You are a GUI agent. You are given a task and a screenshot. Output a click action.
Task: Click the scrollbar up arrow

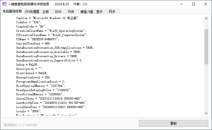[206, 18]
